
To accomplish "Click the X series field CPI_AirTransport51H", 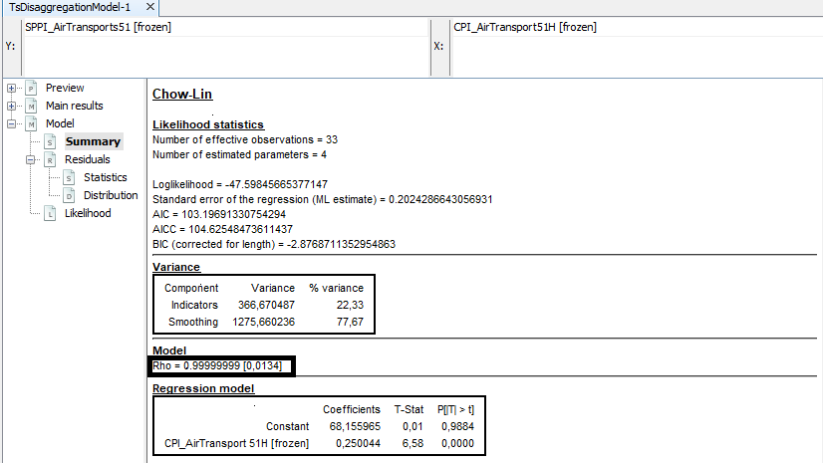I will click(x=524, y=27).
